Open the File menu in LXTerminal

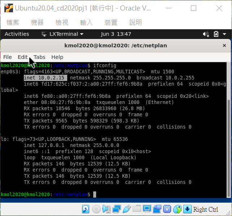8,57
